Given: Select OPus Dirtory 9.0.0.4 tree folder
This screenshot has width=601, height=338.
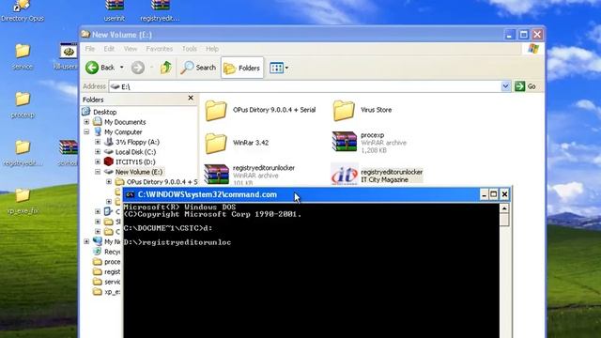Looking at the screenshot, I should 162,181.
